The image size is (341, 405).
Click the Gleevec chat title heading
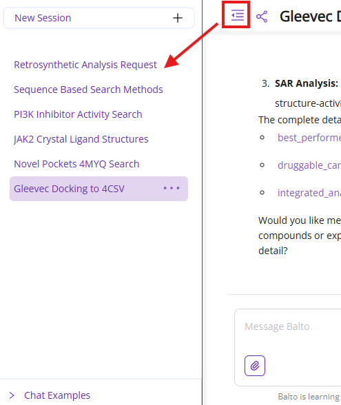pos(310,17)
